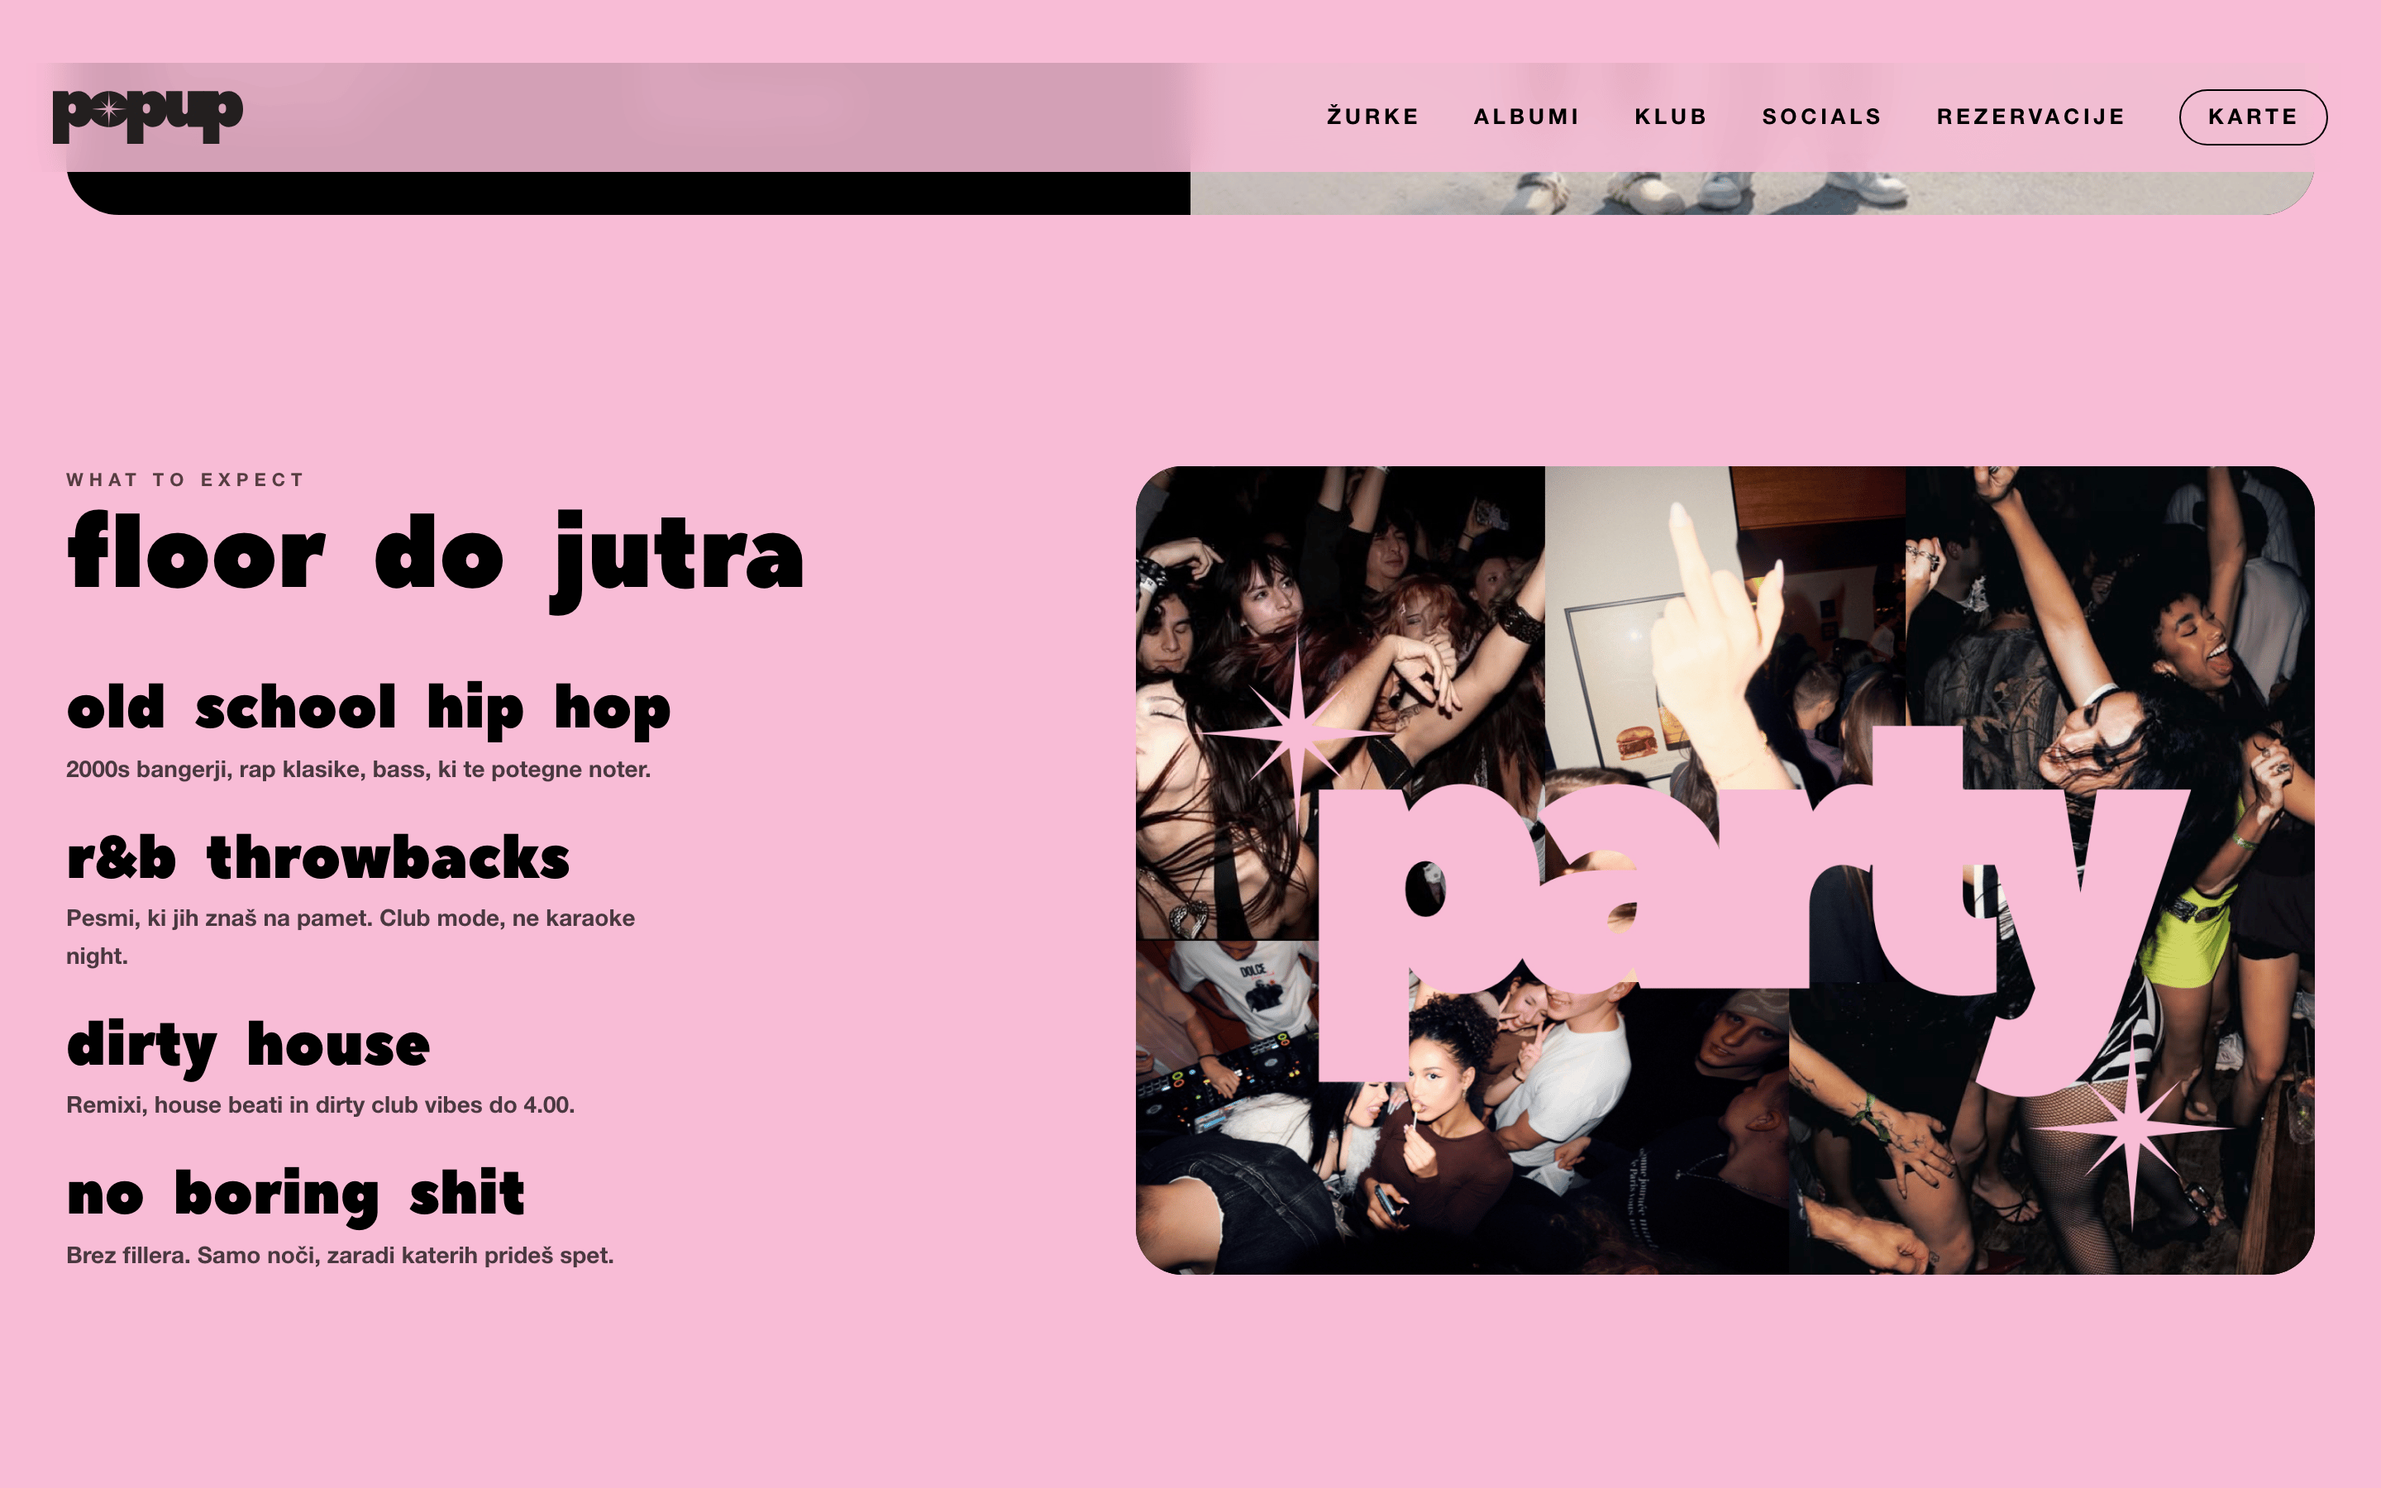Click the '2000s bangerji, rap klasike' description
The width and height of the screenshot is (2381, 1488).
point(358,770)
